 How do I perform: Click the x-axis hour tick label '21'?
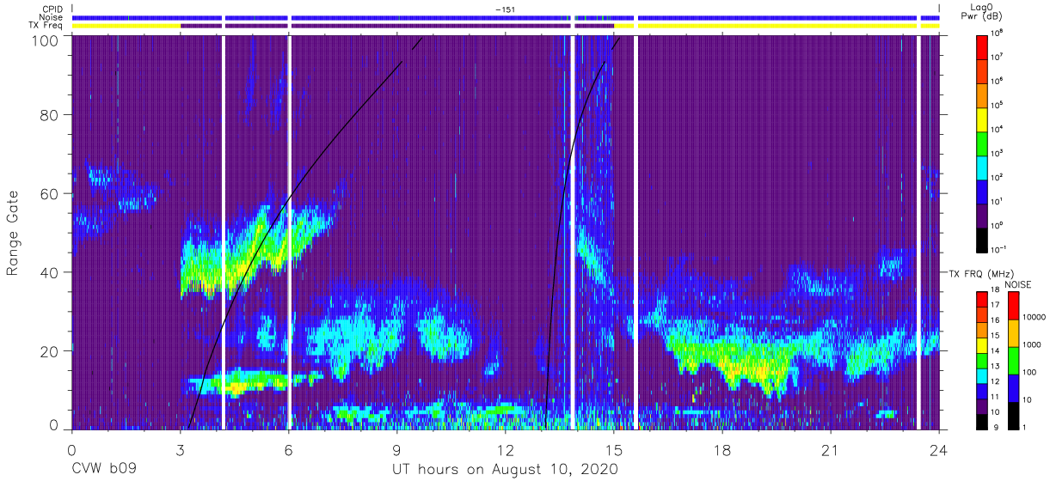pyautogui.click(x=830, y=450)
